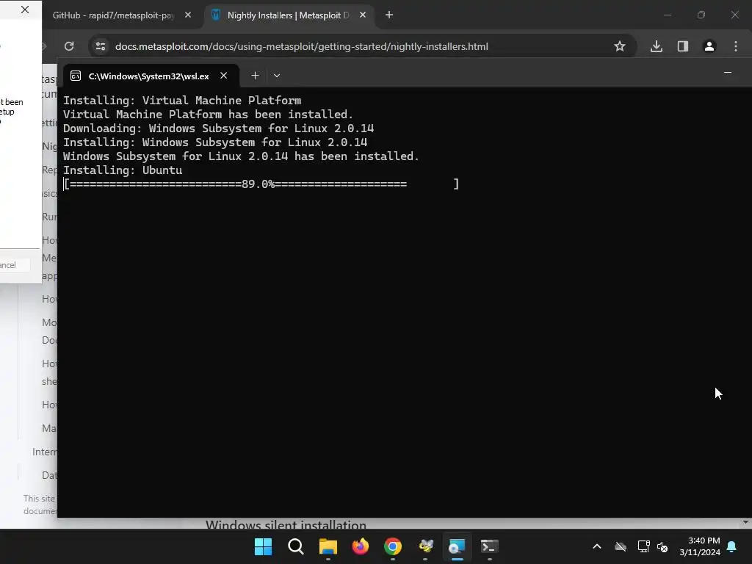Open a new Chrome tab
Viewport: 752px width, 564px height.
point(389,15)
